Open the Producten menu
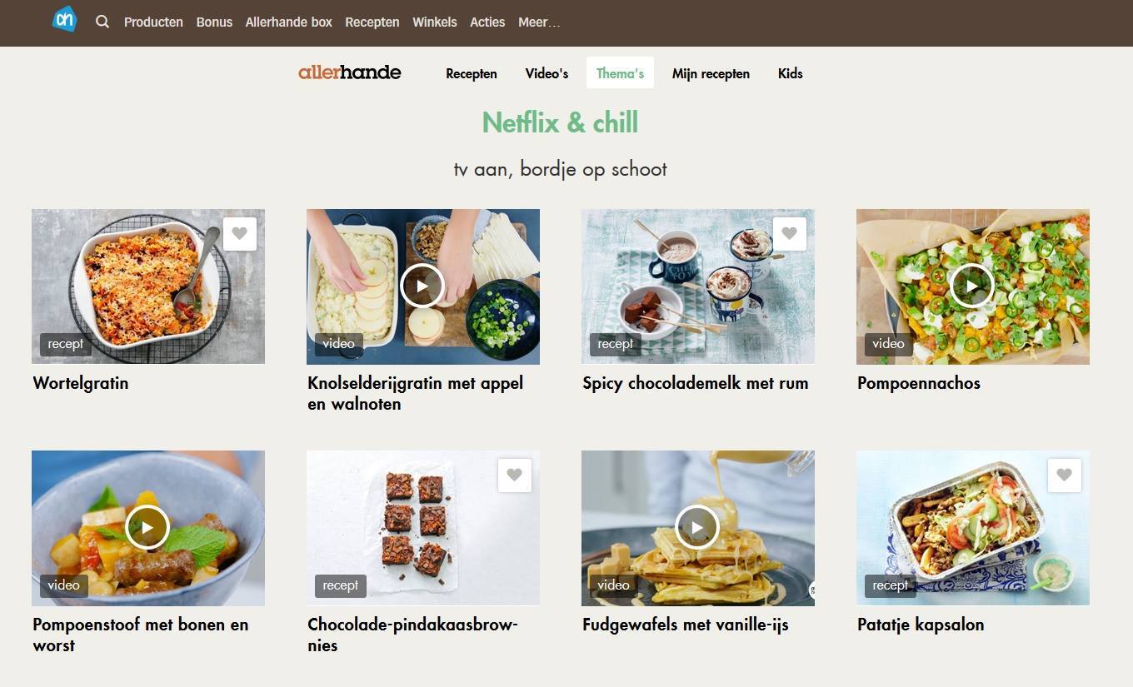The height and width of the screenshot is (687, 1133). click(x=153, y=22)
